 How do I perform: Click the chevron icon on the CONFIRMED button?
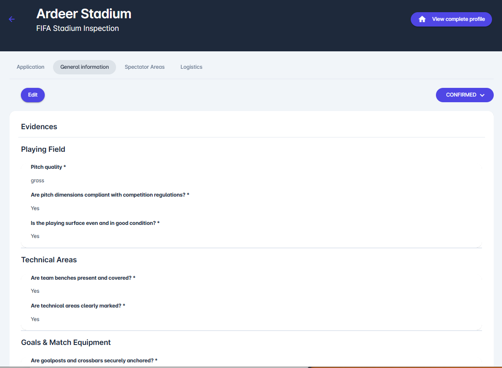coord(482,95)
